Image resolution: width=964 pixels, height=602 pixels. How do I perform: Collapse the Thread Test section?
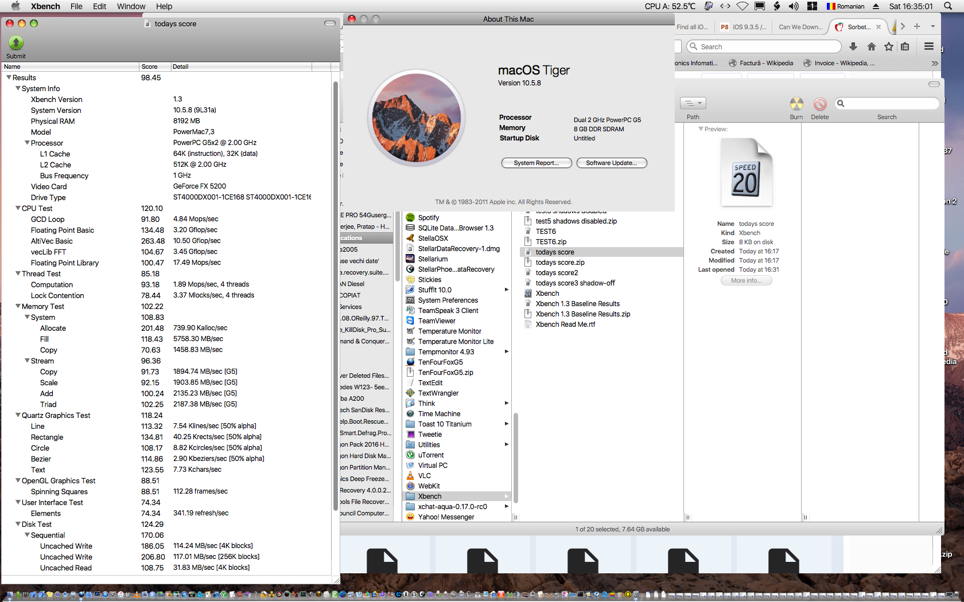(x=18, y=273)
